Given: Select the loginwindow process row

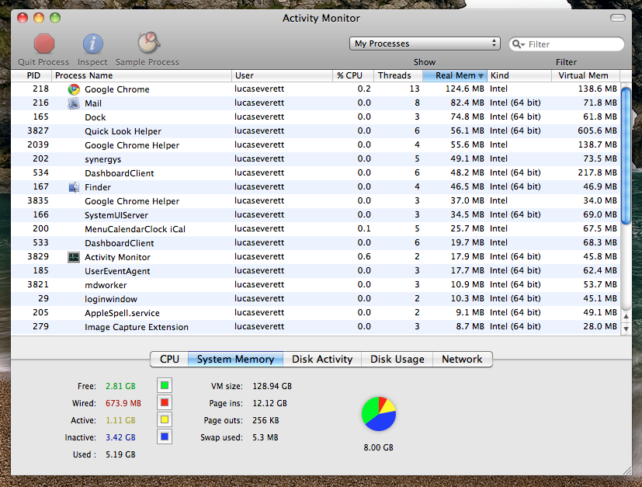Looking at the screenshot, I should tap(316, 298).
